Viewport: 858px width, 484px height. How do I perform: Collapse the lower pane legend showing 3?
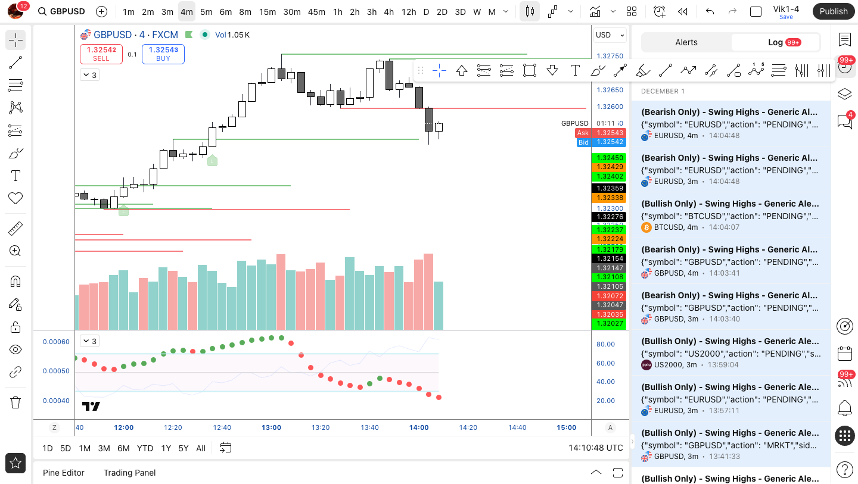(89, 341)
